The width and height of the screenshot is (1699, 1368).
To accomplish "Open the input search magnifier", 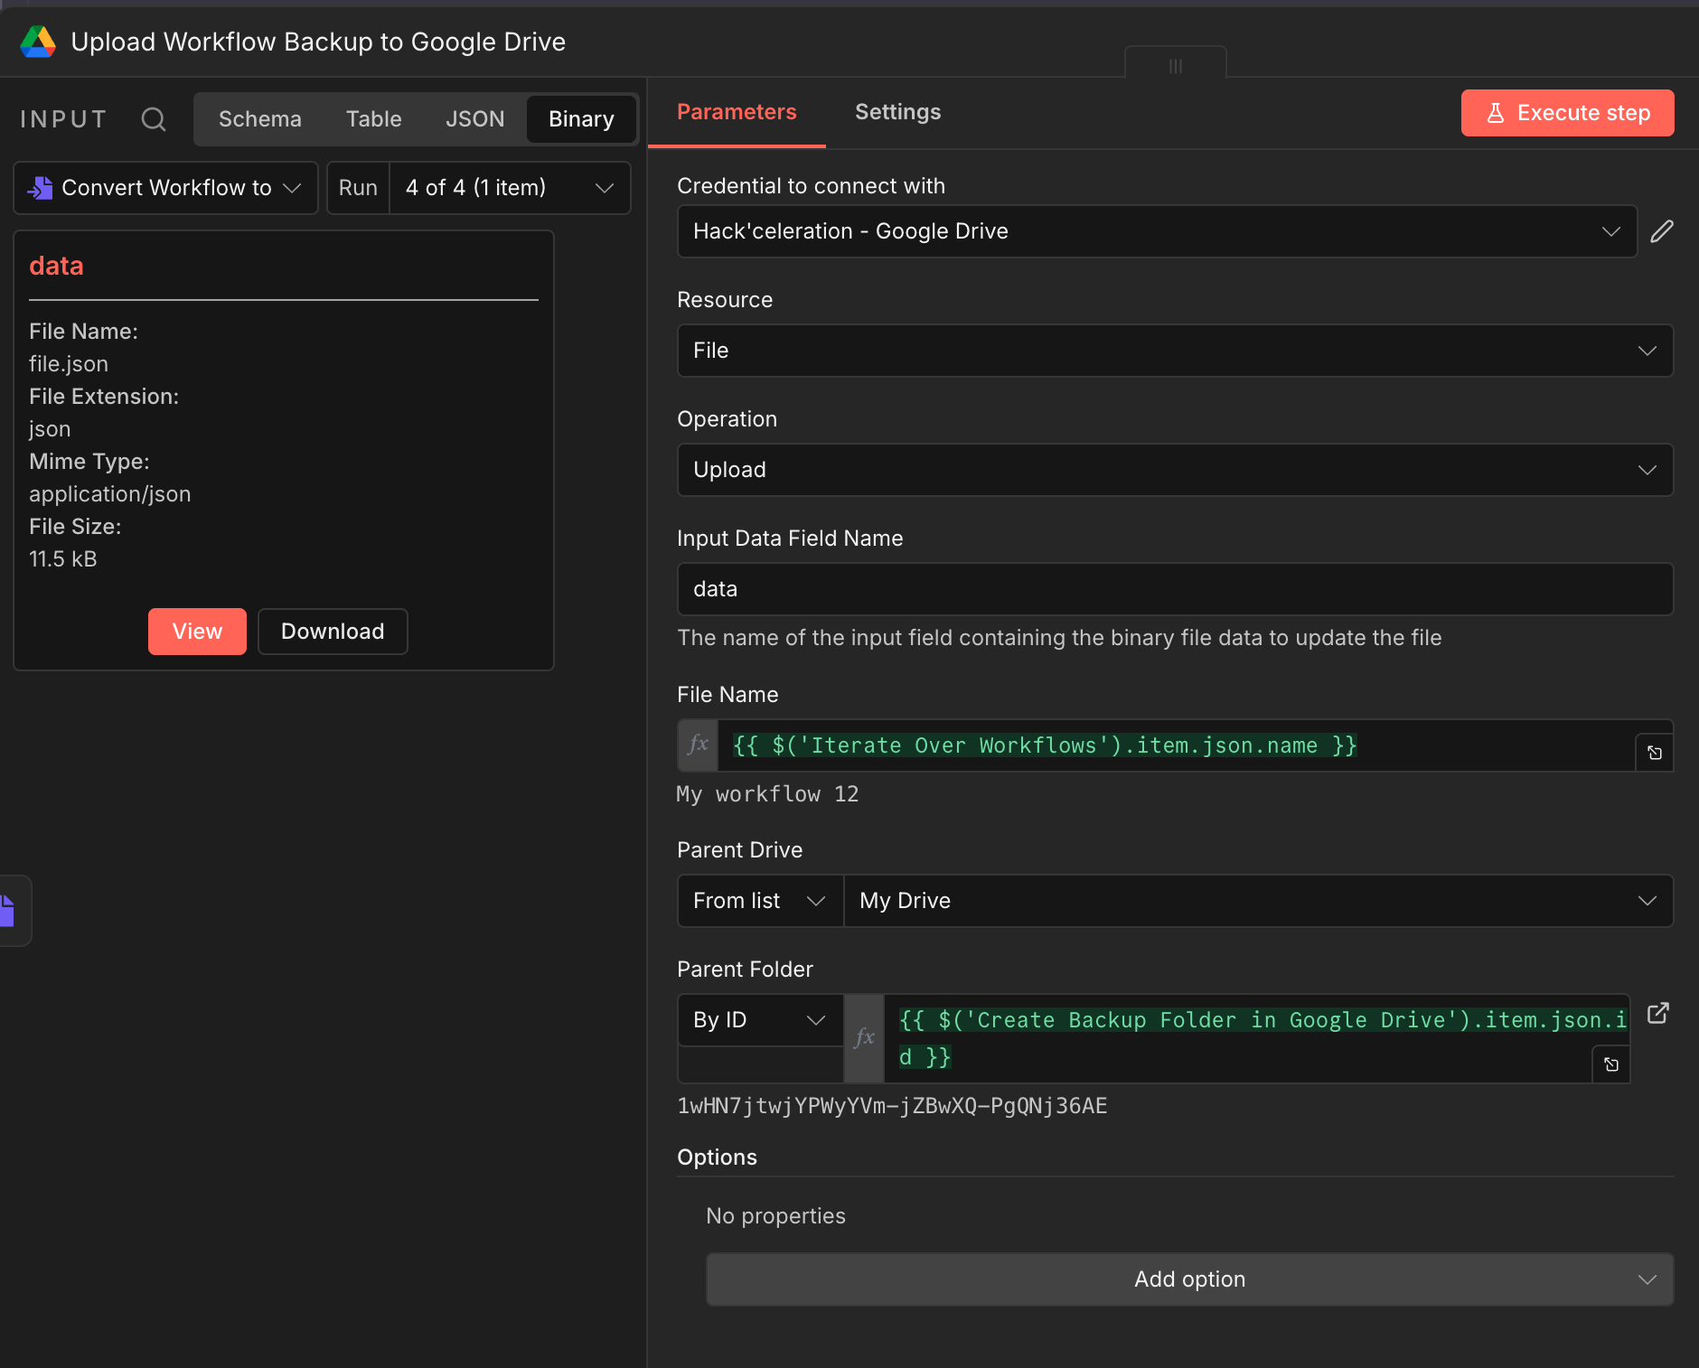I will (x=154, y=119).
